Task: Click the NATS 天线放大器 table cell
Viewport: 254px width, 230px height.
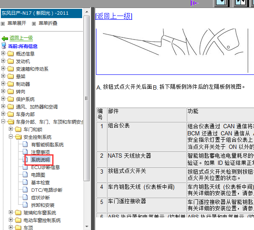Action: point(147,159)
